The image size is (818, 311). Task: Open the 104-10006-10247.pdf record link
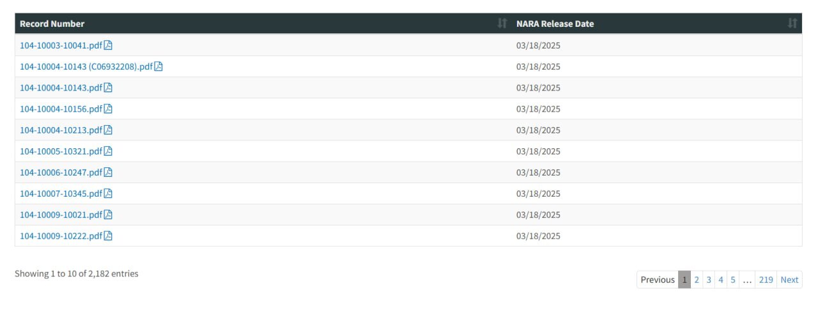(x=61, y=172)
